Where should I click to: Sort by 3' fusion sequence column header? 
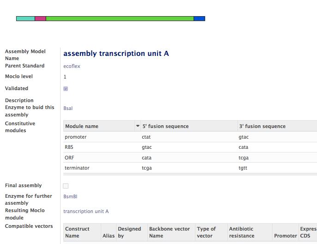click(x=262, y=126)
